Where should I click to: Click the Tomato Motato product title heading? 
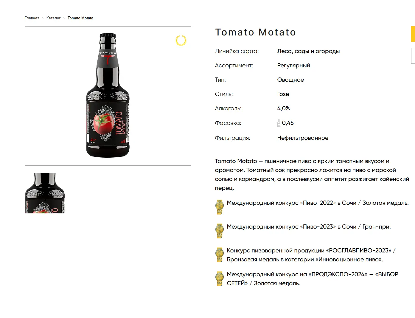[x=256, y=32]
